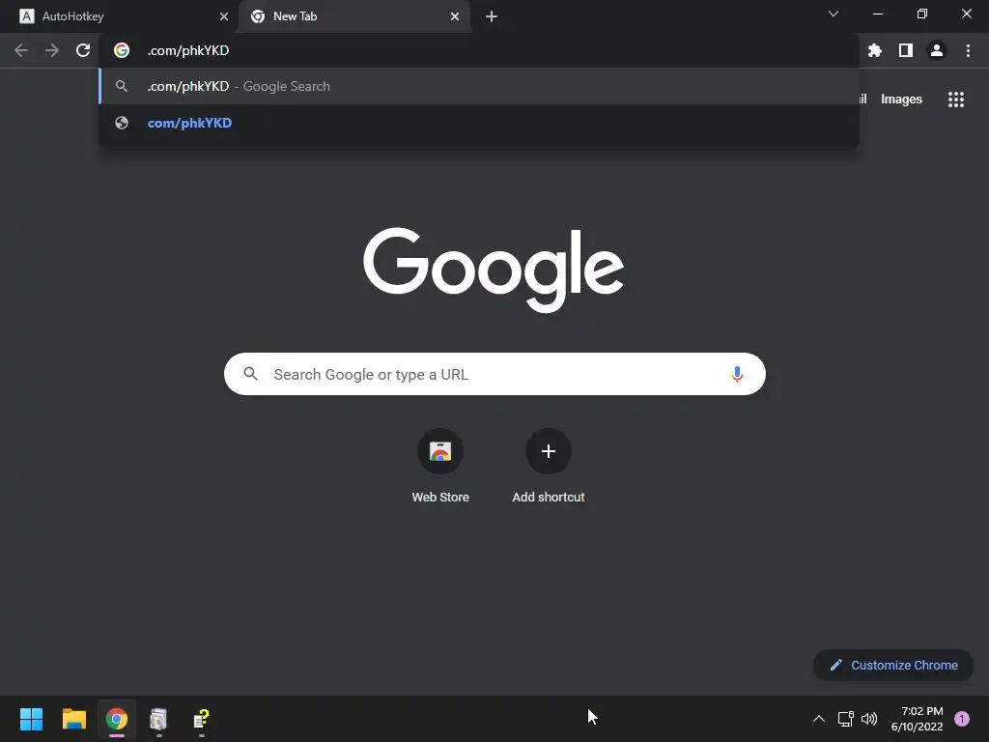Click the Customize Chrome button
The image size is (989, 742).
893,665
